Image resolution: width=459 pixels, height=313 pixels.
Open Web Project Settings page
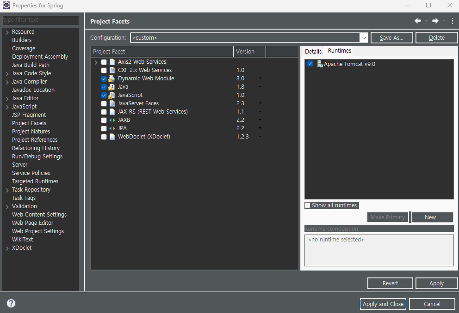pos(38,231)
